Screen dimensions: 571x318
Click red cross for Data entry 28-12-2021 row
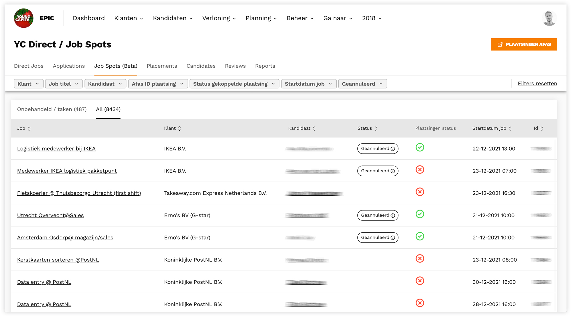click(x=420, y=303)
